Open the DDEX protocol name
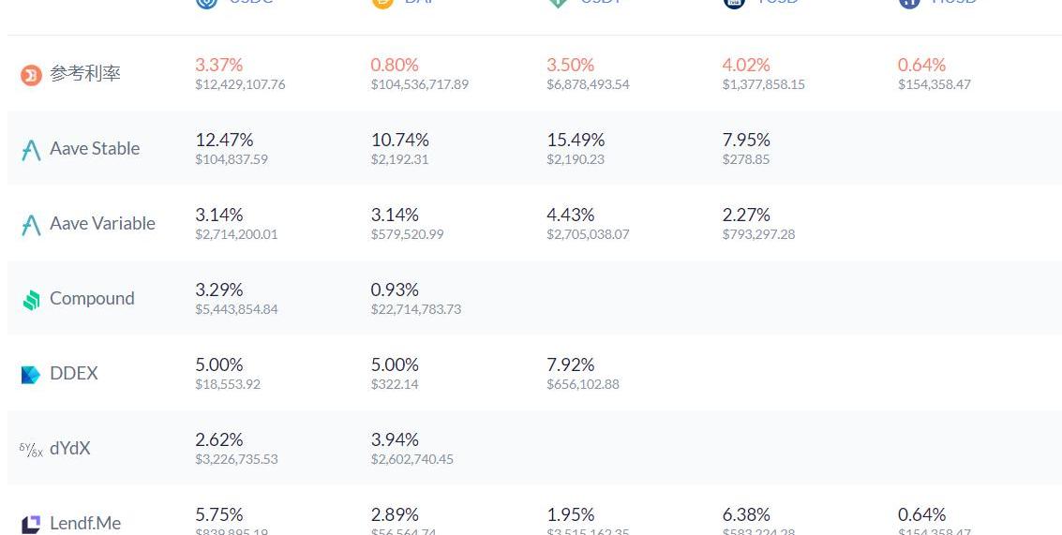 coord(74,373)
